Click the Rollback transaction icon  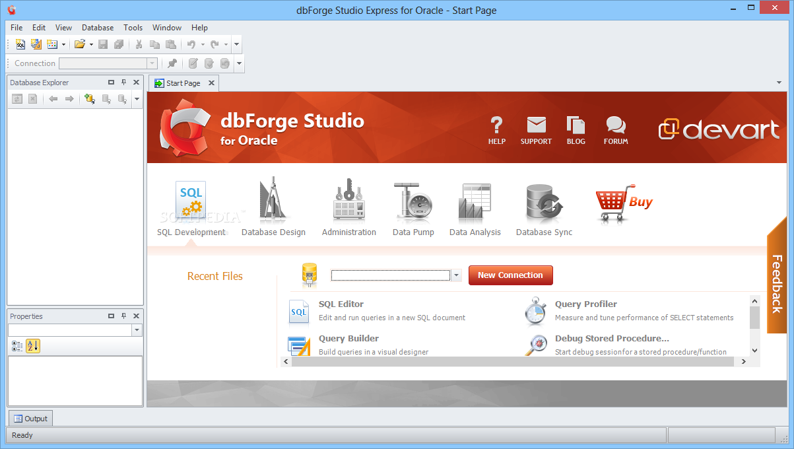coord(225,63)
